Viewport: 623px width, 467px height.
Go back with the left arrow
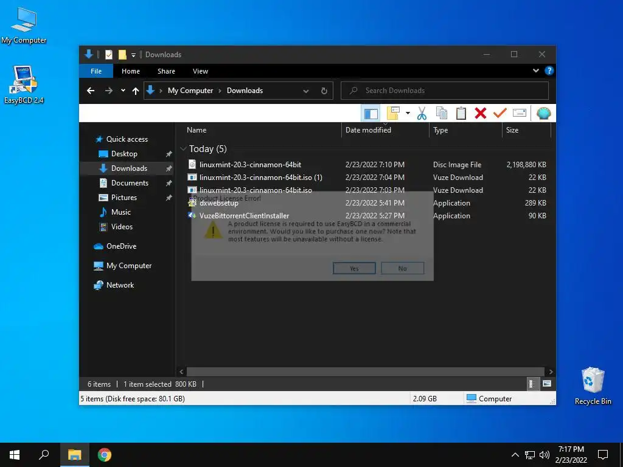point(91,91)
